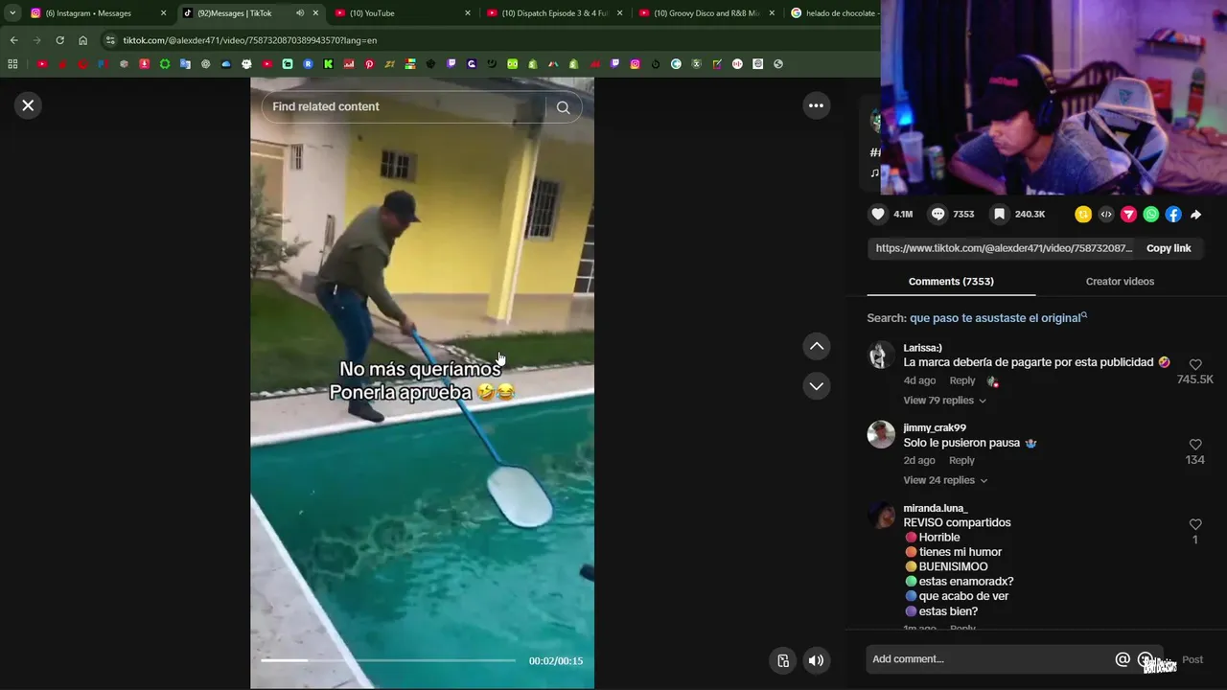Pause the playing pool video

(422, 383)
